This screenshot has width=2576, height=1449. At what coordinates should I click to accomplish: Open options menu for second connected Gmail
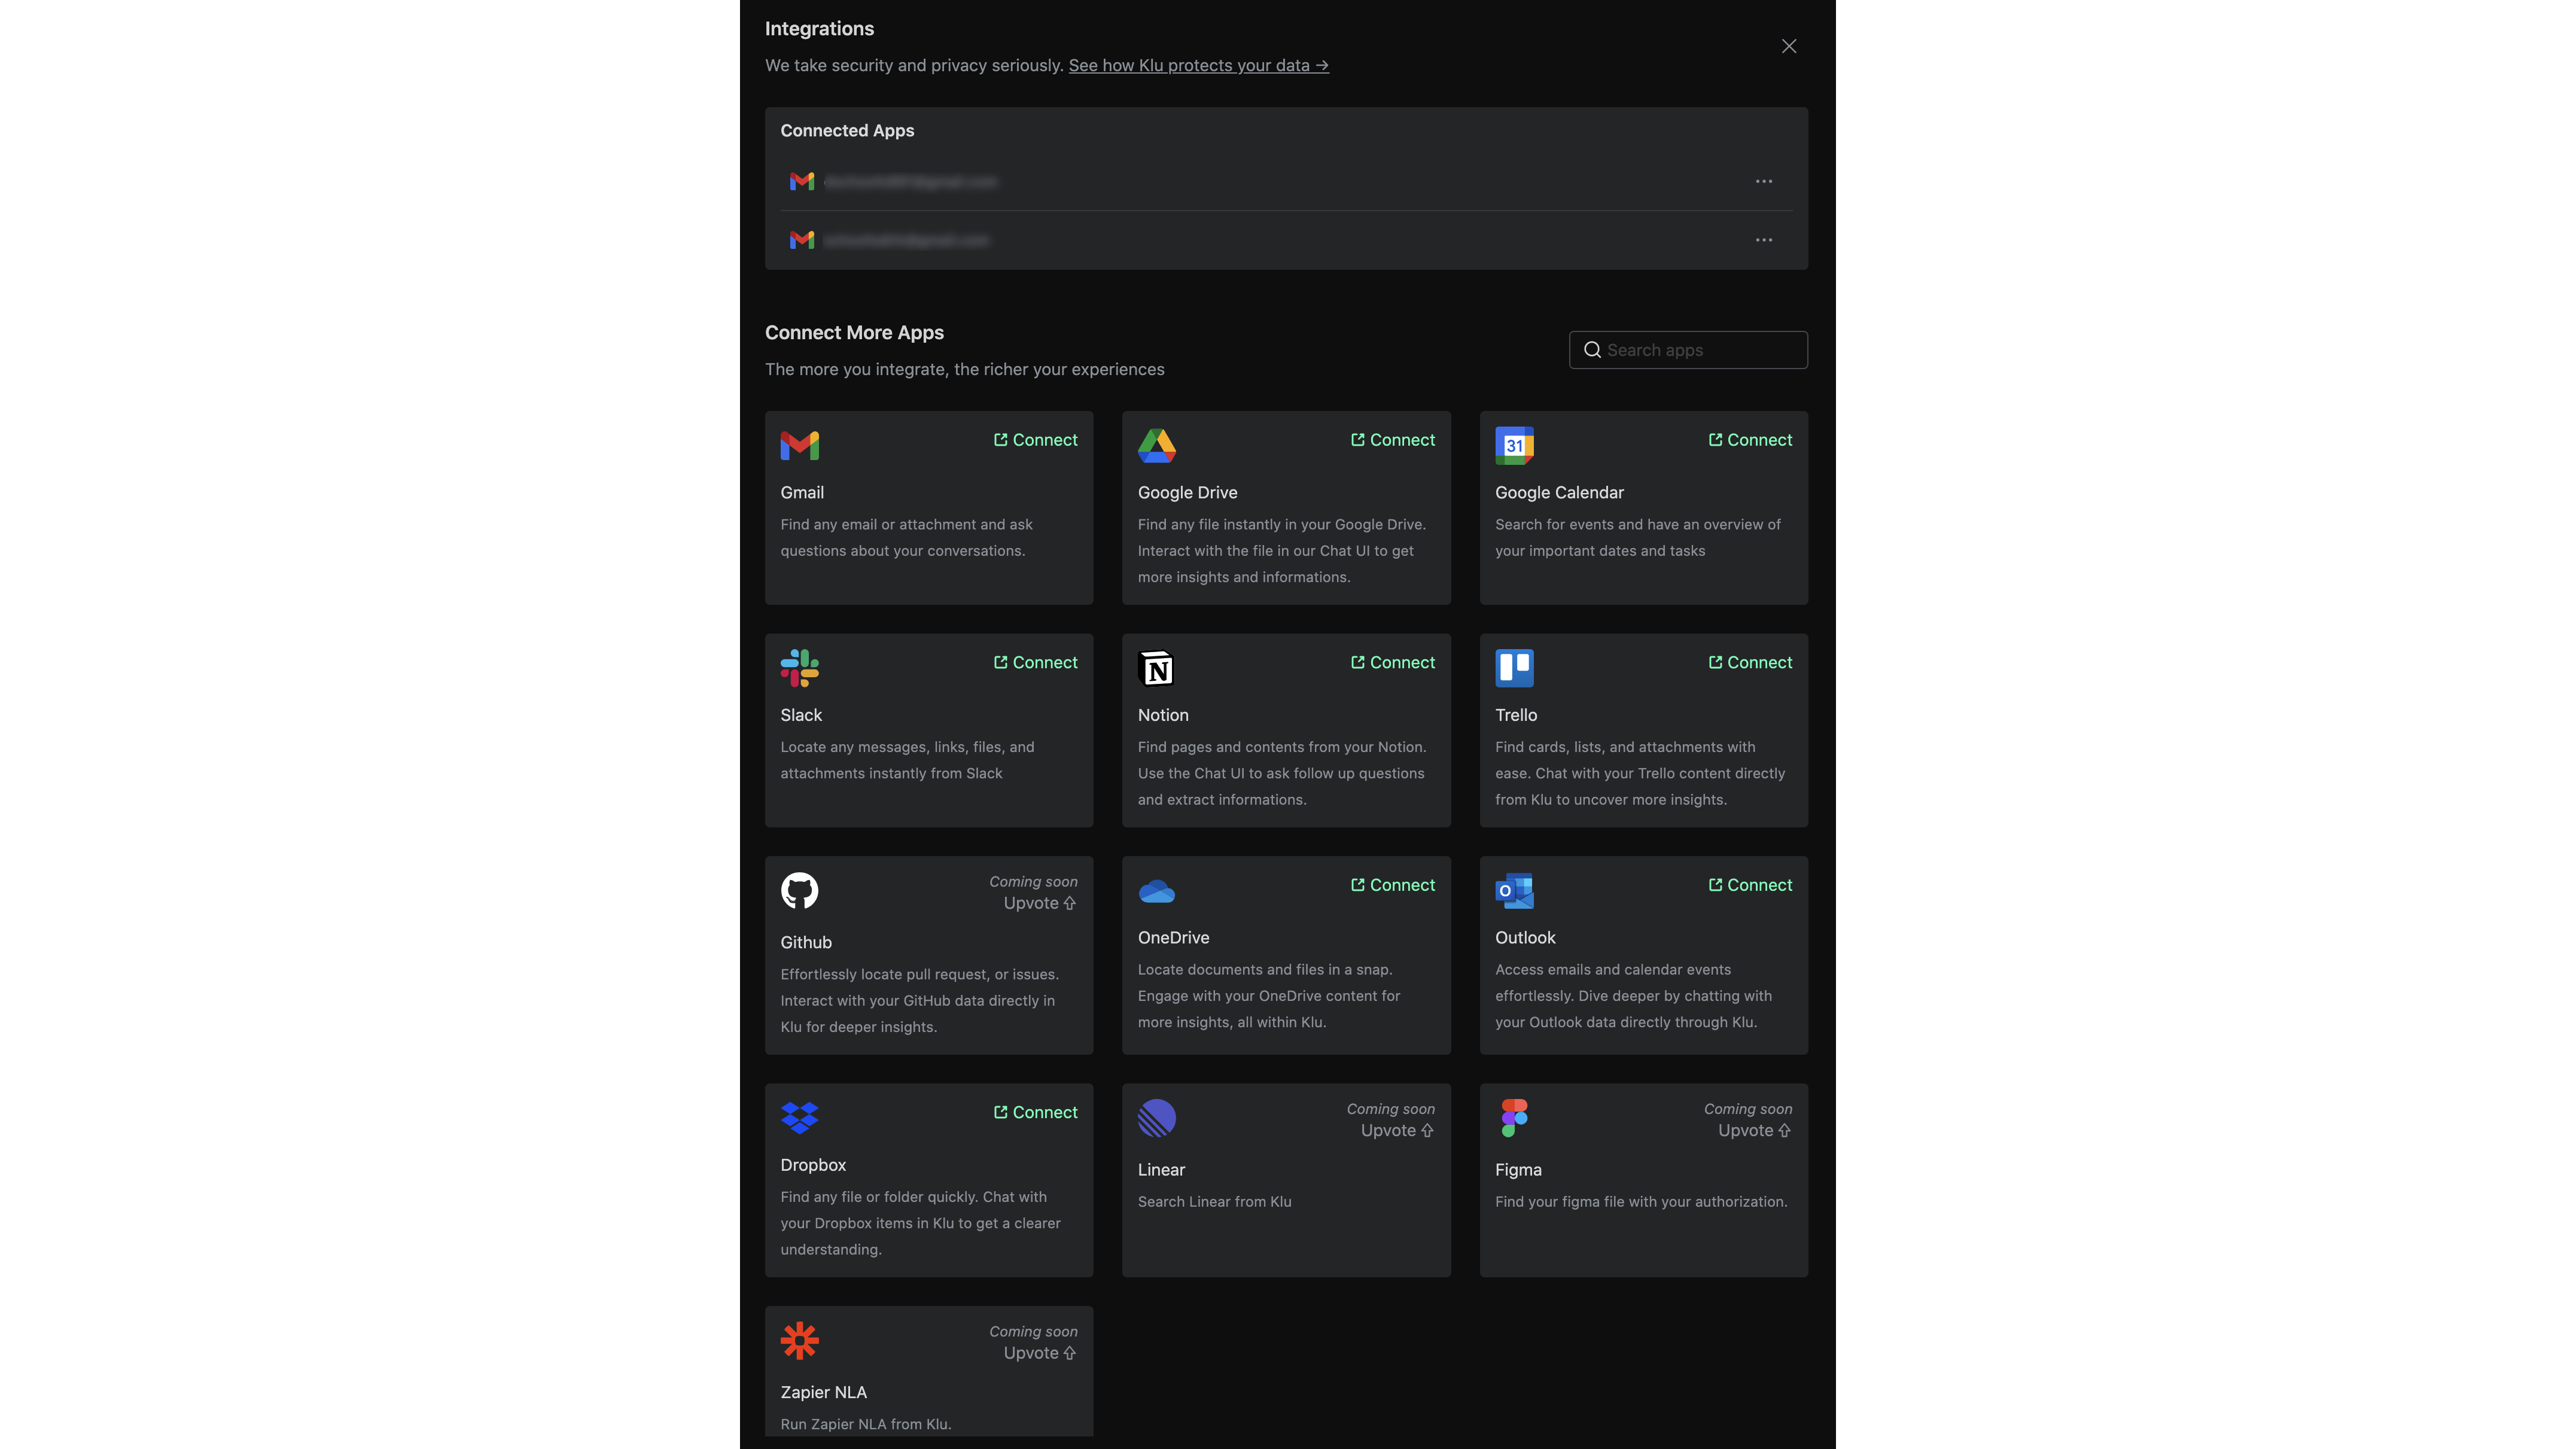1763,240
